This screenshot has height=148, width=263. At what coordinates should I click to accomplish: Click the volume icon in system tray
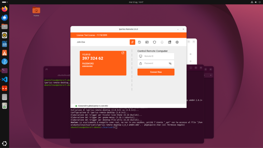[x=256, y=2]
